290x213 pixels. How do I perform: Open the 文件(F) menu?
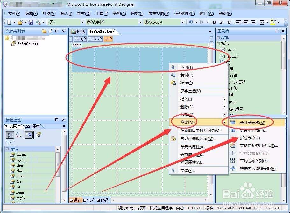coord(14,14)
